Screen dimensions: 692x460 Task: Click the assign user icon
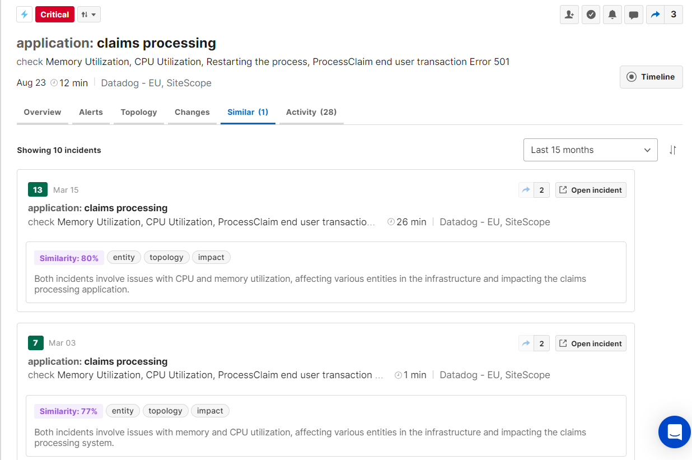[569, 15]
